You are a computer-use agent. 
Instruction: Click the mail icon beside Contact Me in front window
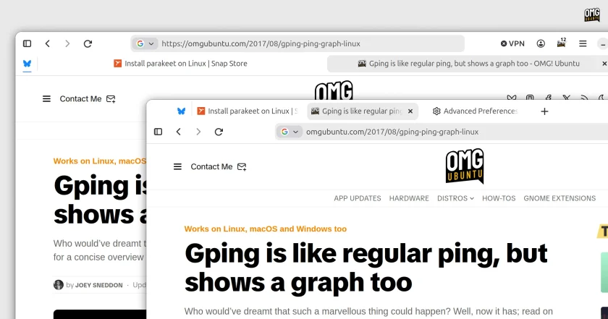[x=242, y=166]
